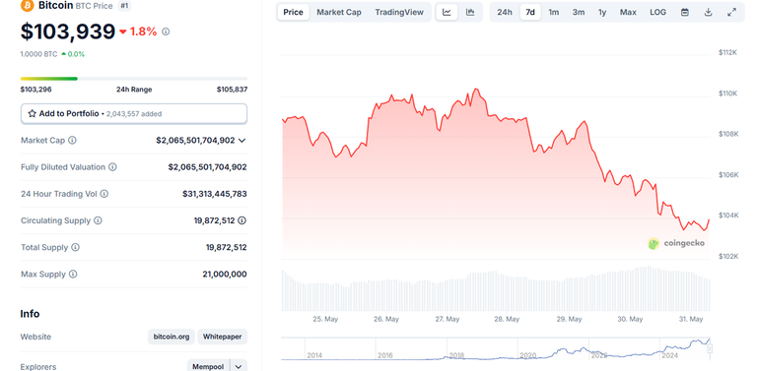This screenshot has height=371, width=757.
Task: Open the Explorers dropdown arrow
Action: pyautogui.click(x=239, y=367)
